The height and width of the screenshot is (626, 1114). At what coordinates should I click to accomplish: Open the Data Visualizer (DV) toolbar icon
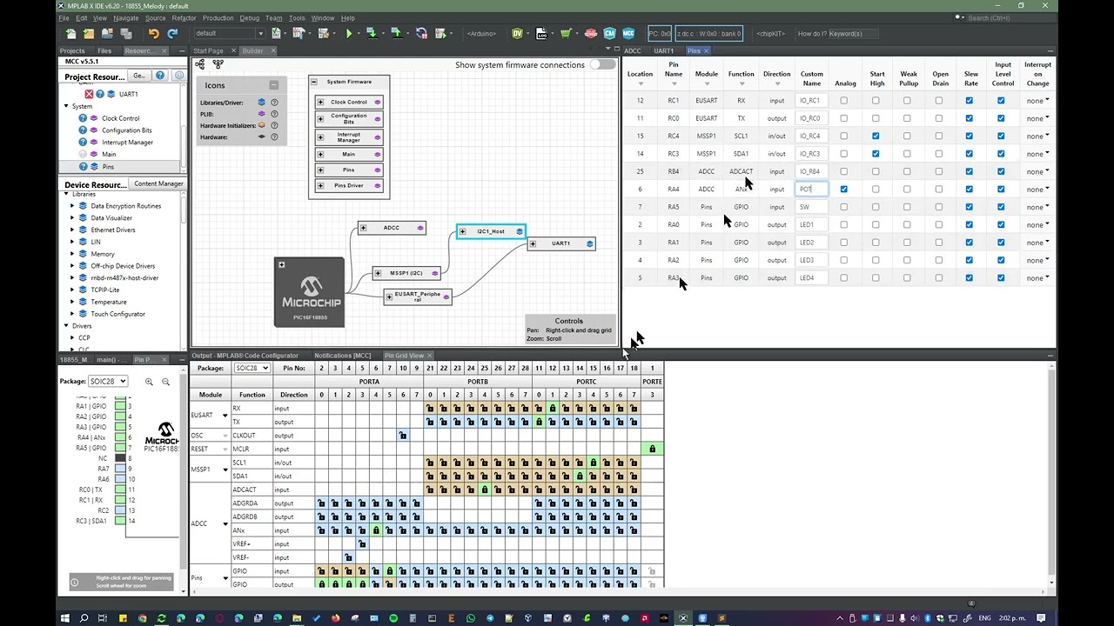click(518, 34)
